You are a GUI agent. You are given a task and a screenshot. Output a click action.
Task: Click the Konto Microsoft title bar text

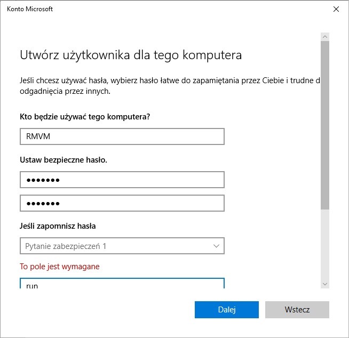tap(30, 9)
